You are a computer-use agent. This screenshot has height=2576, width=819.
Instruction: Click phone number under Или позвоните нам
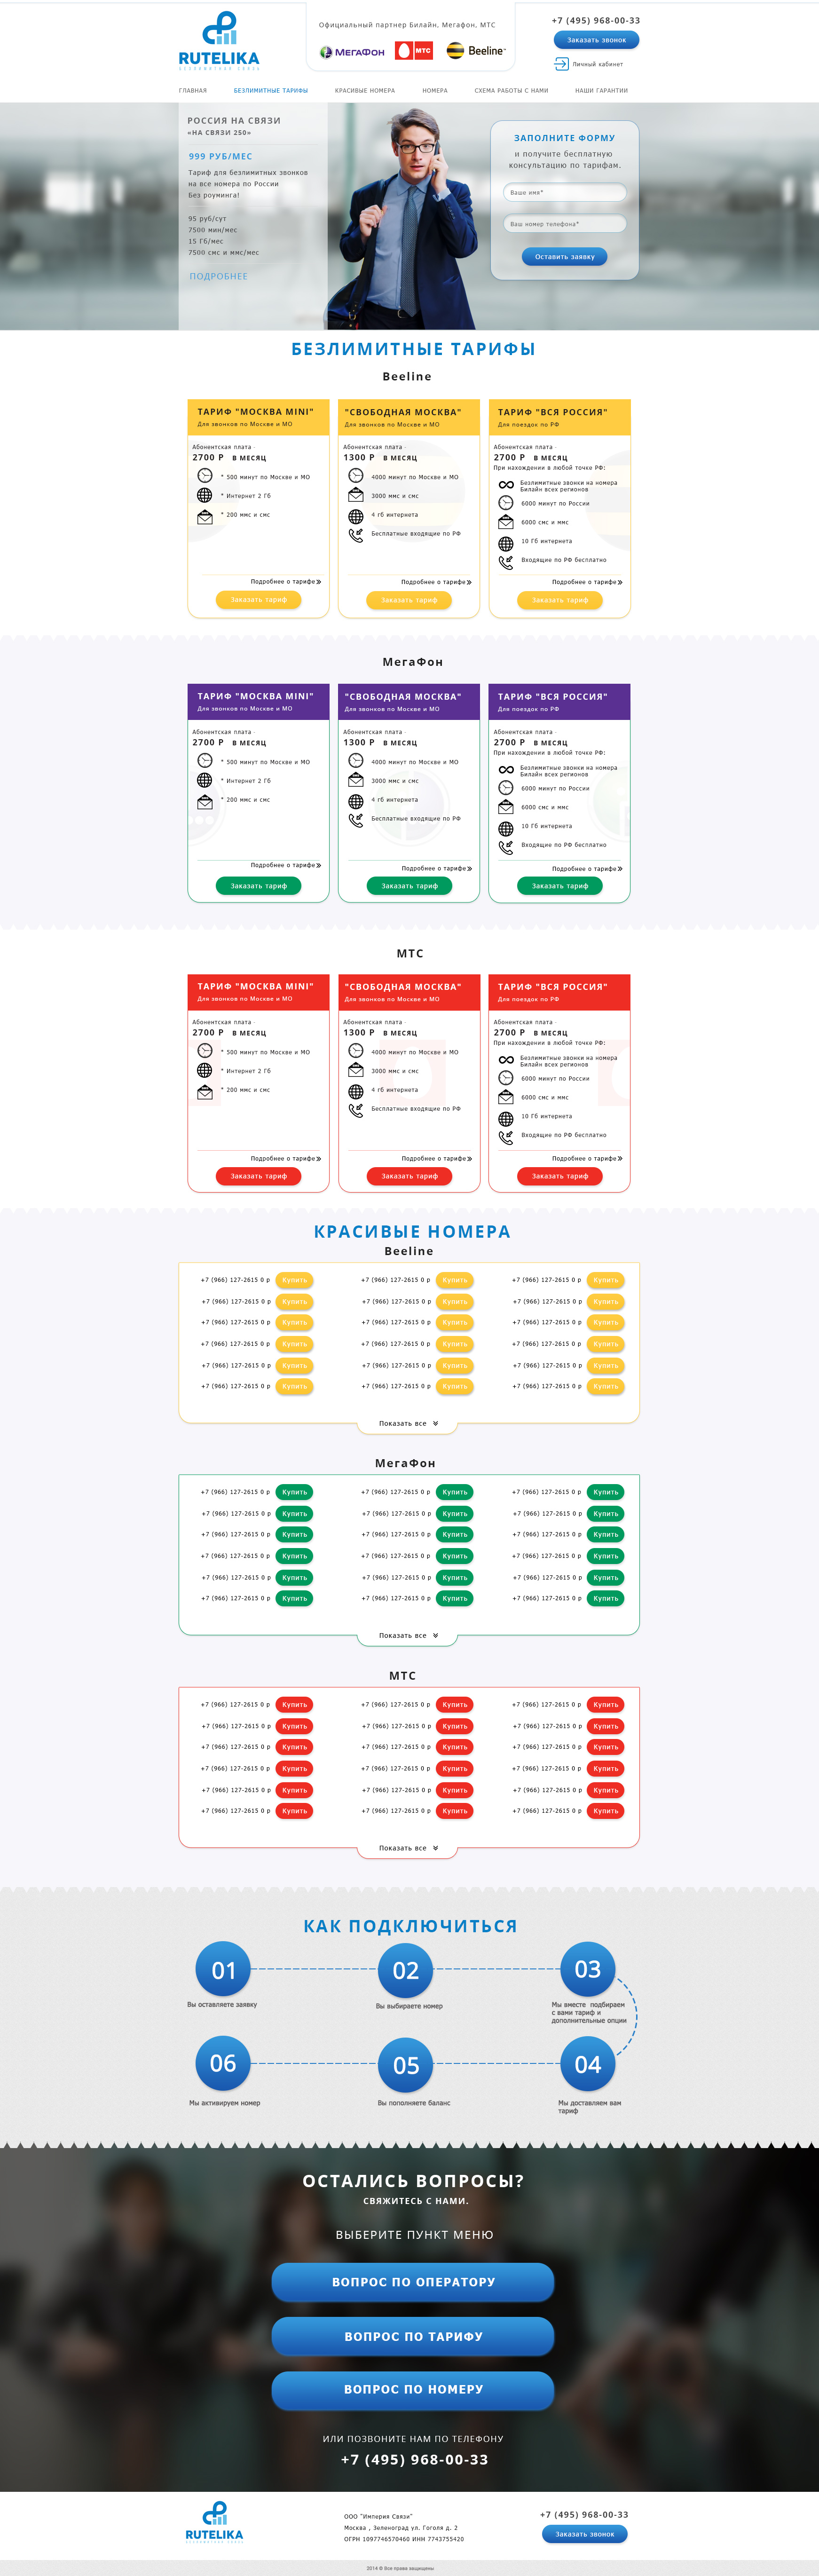tap(414, 2460)
